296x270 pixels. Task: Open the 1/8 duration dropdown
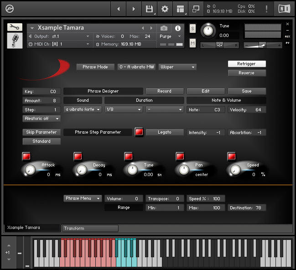click(x=124, y=109)
